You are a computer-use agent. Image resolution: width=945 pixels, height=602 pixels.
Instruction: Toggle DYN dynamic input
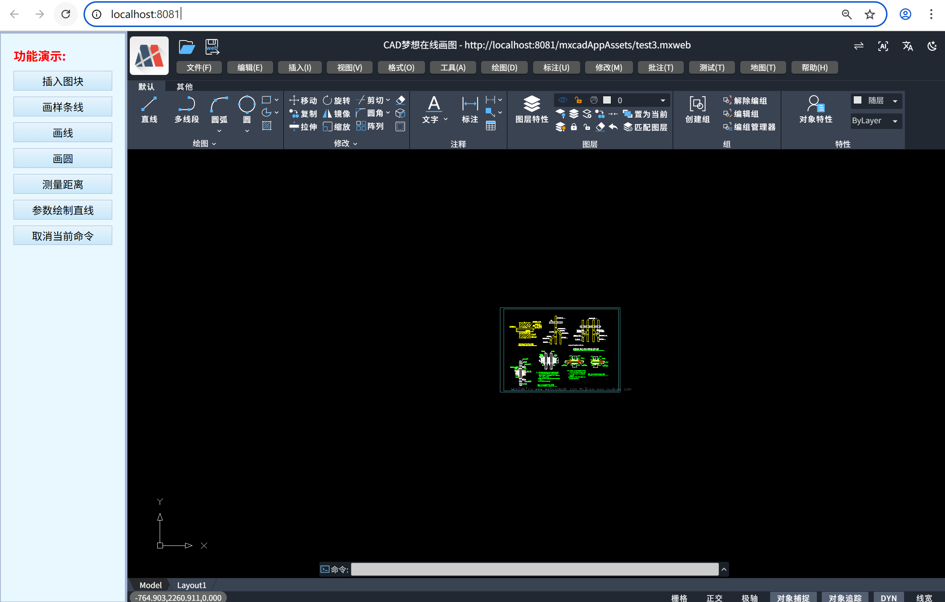click(x=888, y=597)
